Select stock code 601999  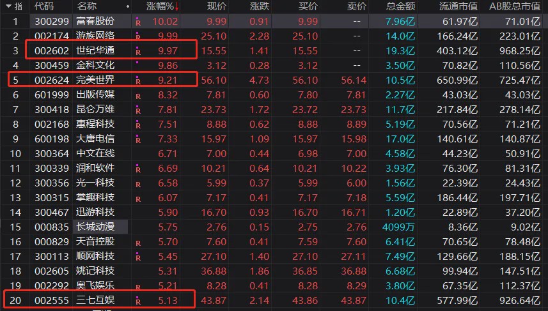pos(52,95)
